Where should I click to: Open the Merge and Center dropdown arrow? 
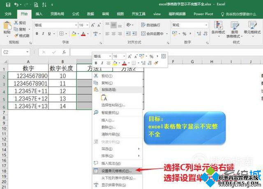click(167, 34)
